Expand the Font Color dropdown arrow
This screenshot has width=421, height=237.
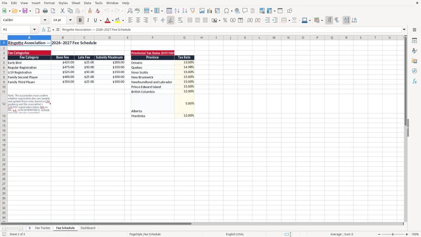(x=113, y=20)
